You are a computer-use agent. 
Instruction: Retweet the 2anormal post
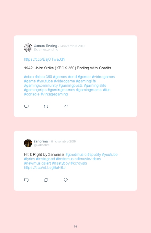pyautogui.click(x=46, y=180)
